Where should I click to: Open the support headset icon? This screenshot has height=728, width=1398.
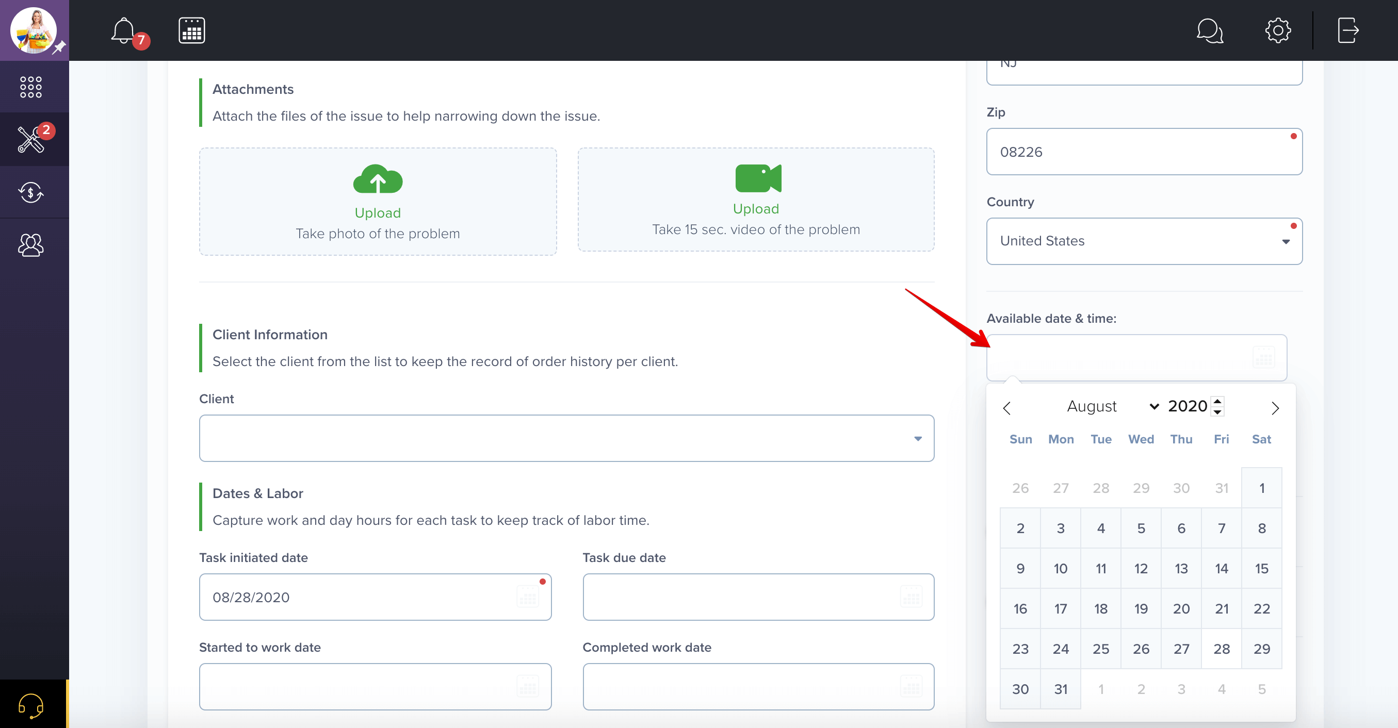tap(31, 705)
